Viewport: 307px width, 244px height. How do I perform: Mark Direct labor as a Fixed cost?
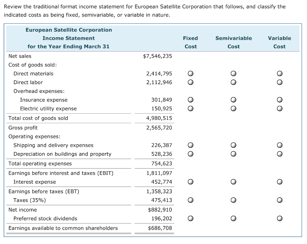point(191,82)
